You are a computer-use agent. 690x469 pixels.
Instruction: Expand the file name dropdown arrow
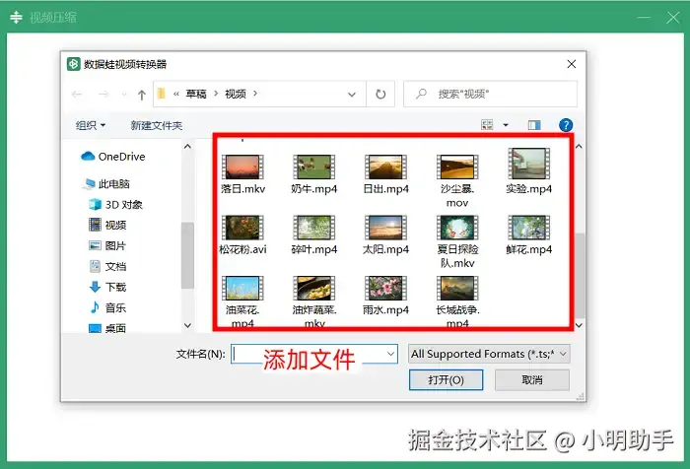click(390, 354)
